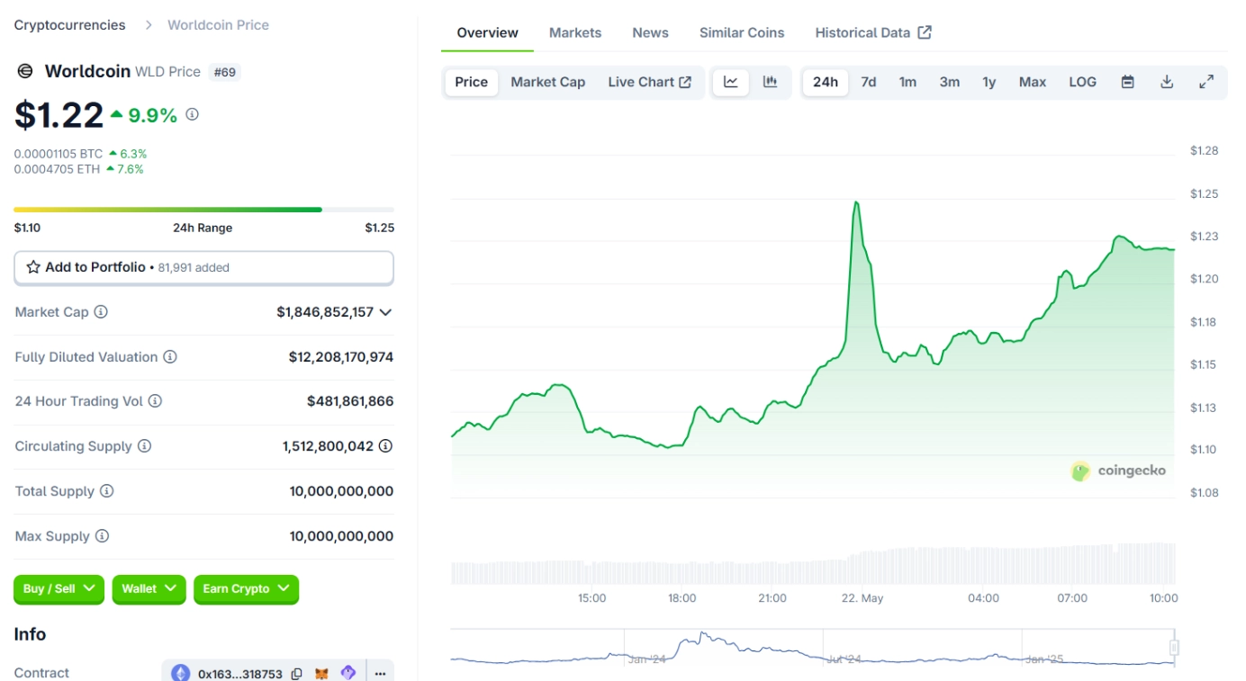Click Live Chart external link icon
This screenshot has width=1246, height=681.
(x=685, y=82)
